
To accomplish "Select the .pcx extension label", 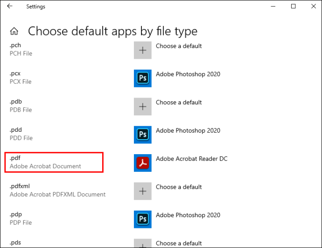I will tap(15, 73).
